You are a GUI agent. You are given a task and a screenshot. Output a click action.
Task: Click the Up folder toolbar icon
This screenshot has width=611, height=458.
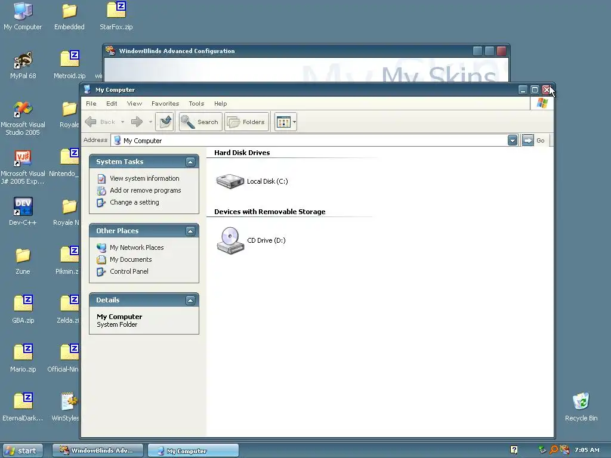[165, 122]
